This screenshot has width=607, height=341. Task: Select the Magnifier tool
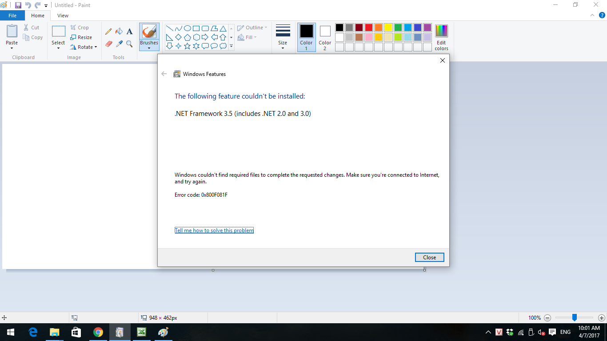pos(129,44)
